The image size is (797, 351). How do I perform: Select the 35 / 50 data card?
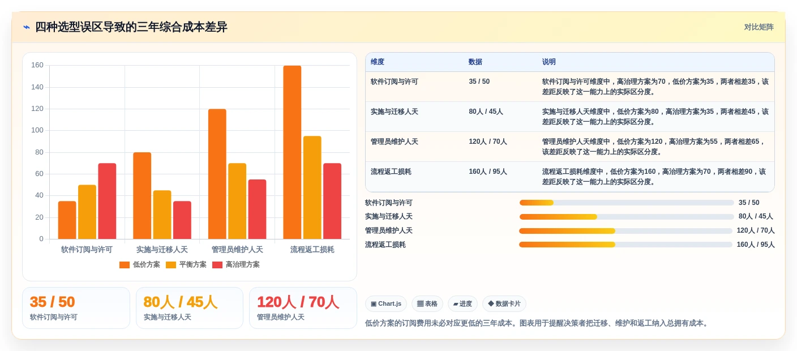76,308
